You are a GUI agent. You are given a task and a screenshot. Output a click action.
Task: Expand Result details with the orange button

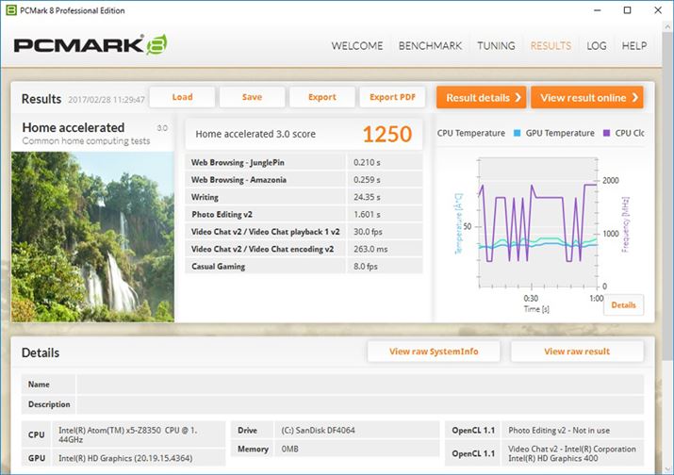tap(481, 97)
